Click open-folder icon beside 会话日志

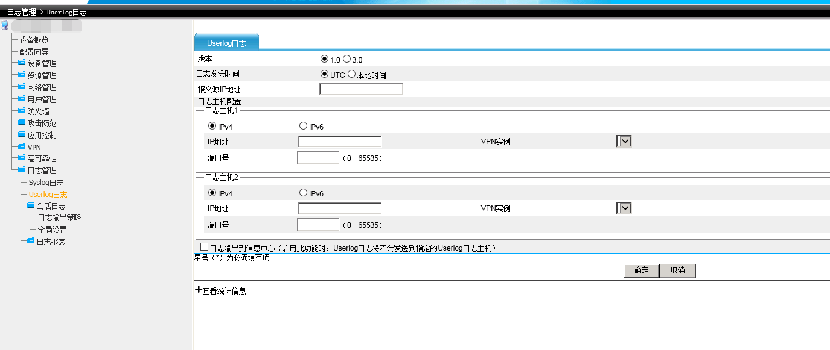[31, 205]
